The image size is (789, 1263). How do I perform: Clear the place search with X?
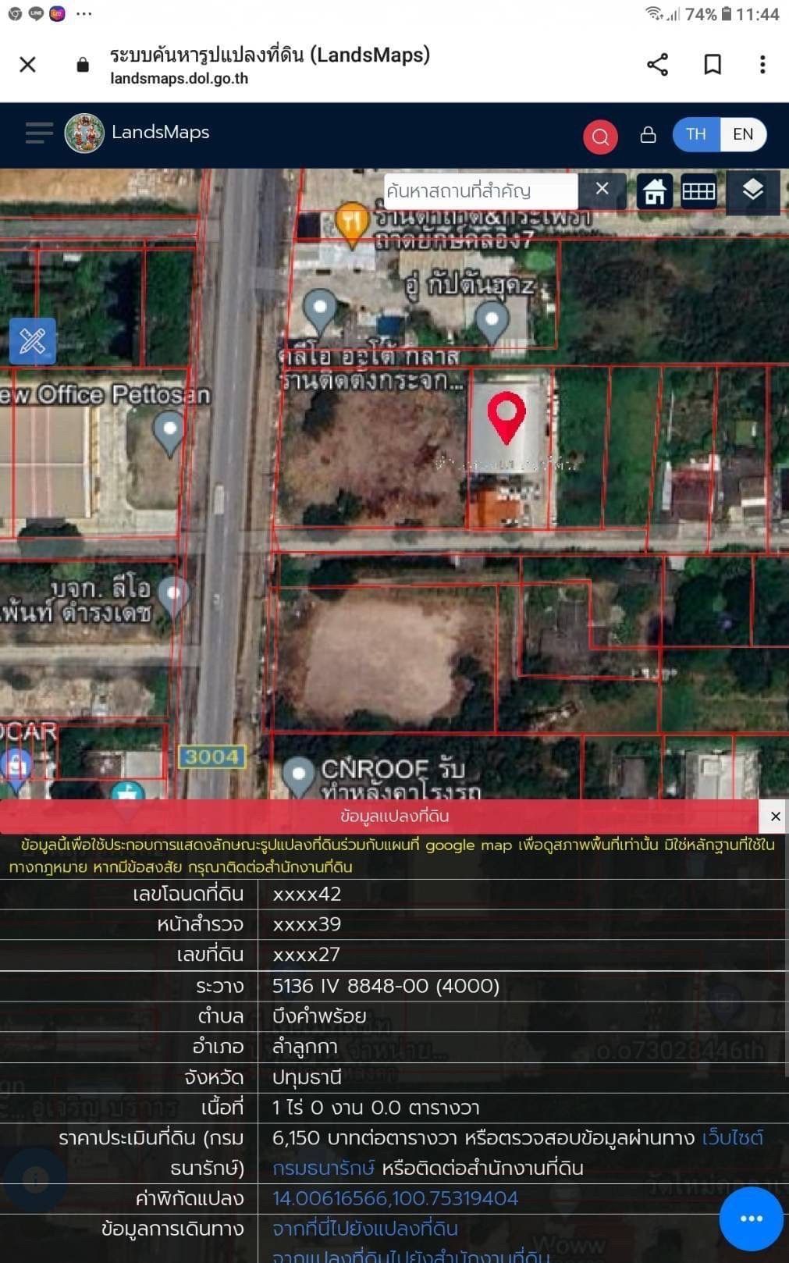point(602,189)
